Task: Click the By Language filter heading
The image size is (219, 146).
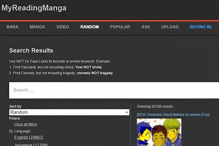Action: [x=20, y=131]
